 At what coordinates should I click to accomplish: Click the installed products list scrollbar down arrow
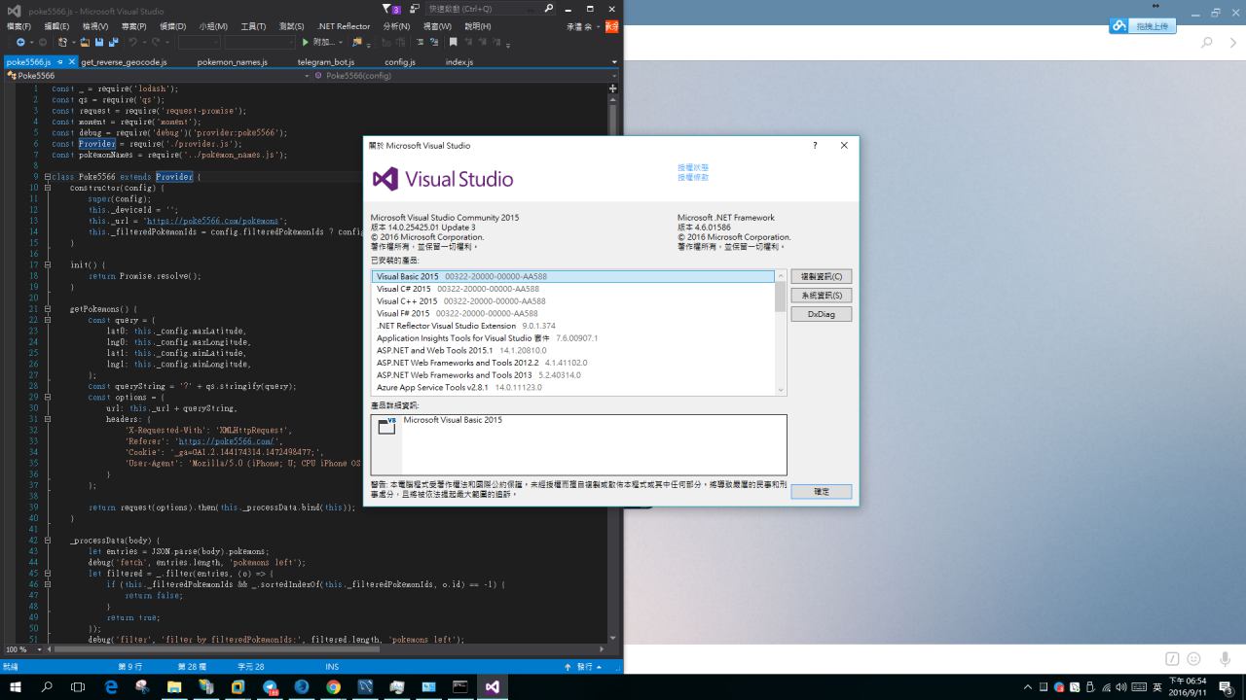tap(780, 389)
